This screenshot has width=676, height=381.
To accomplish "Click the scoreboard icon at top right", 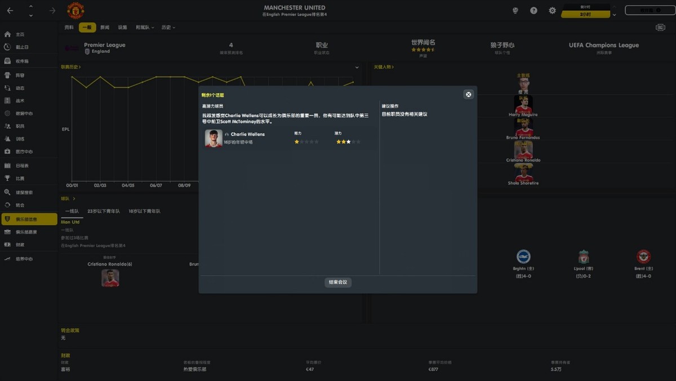I will tap(660, 27).
